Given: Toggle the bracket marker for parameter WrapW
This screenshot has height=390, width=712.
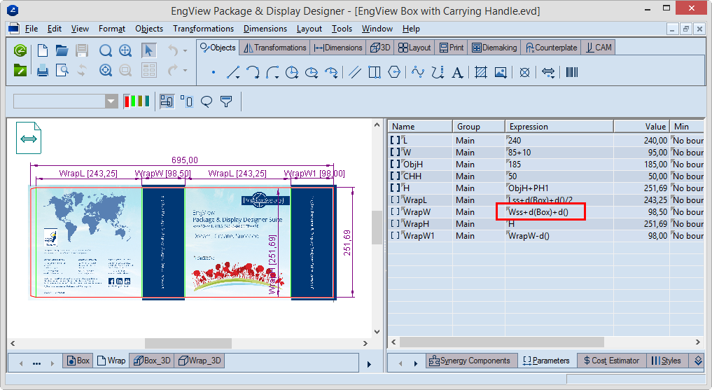Looking at the screenshot, I should (396, 212).
